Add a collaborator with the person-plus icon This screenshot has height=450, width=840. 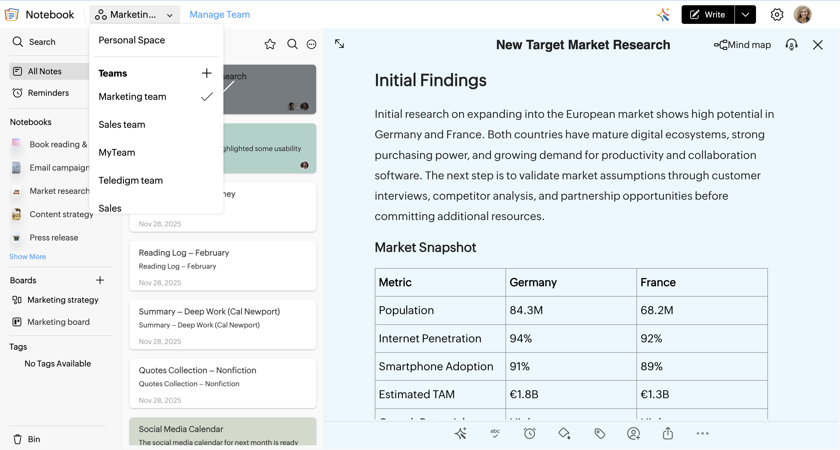click(x=633, y=433)
